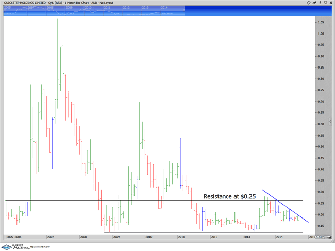Click the 2010 peak bar near 0.70
The image size is (335, 251).
[140, 141]
